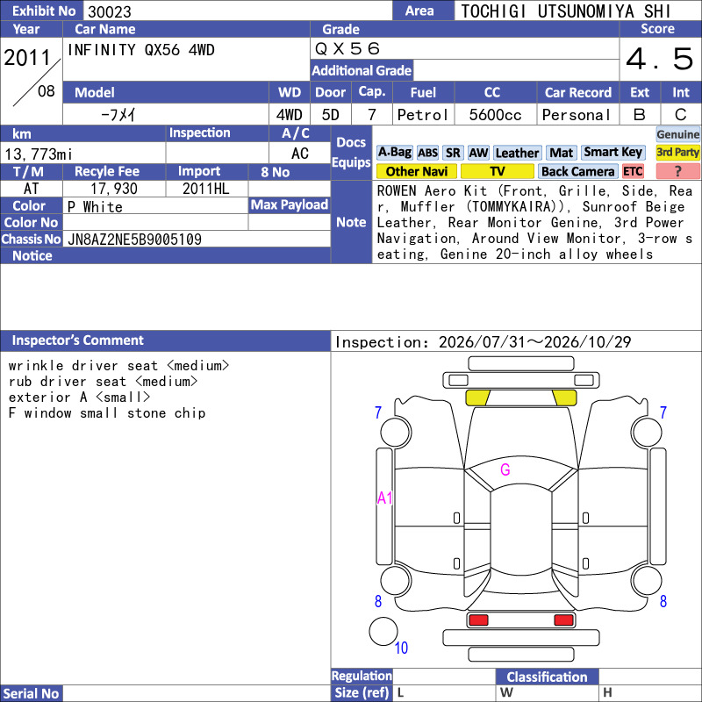
Task: Click comment exterior A small
Action: point(79,398)
